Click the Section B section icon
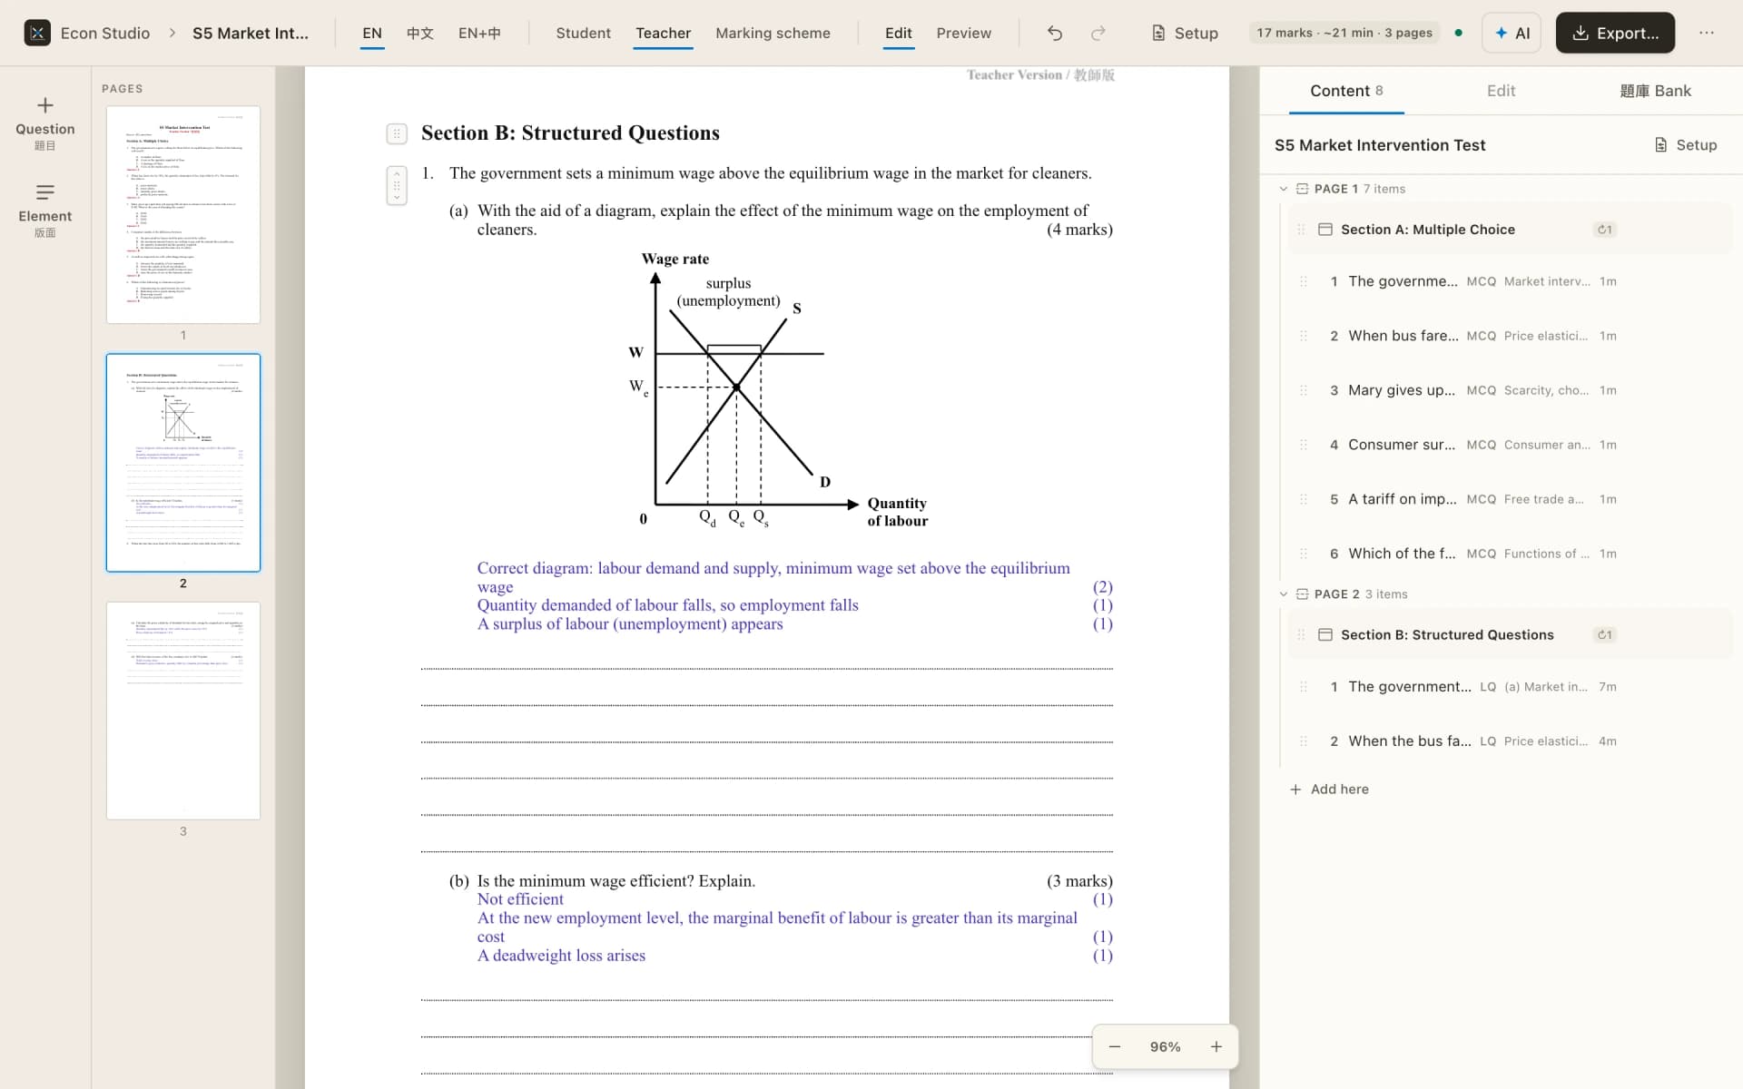The width and height of the screenshot is (1743, 1089). (1325, 635)
